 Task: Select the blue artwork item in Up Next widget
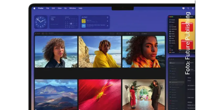[x=83, y=26]
